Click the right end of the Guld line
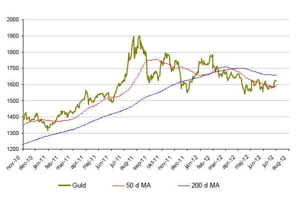The height and width of the screenshot is (200, 300). pyautogui.click(x=277, y=80)
